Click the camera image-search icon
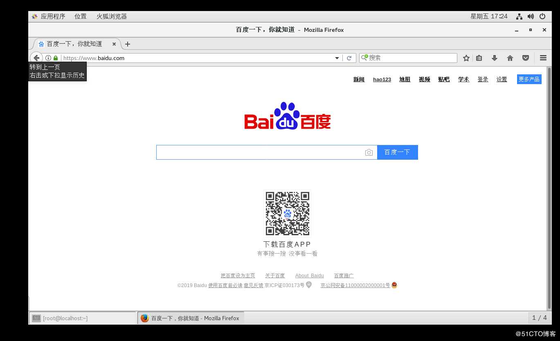The height and width of the screenshot is (341, 560). click(369, 152)
